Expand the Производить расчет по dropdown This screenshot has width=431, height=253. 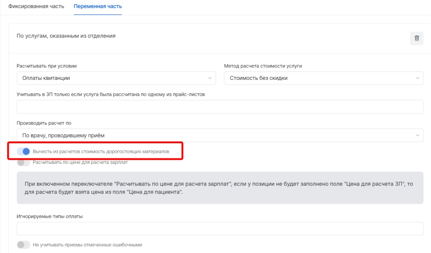click(x=220, y=135)
